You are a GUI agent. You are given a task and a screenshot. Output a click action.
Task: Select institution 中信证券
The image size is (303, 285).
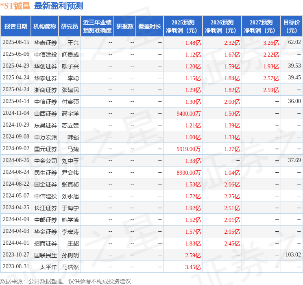pyautogui.click(x=46, y=102)
